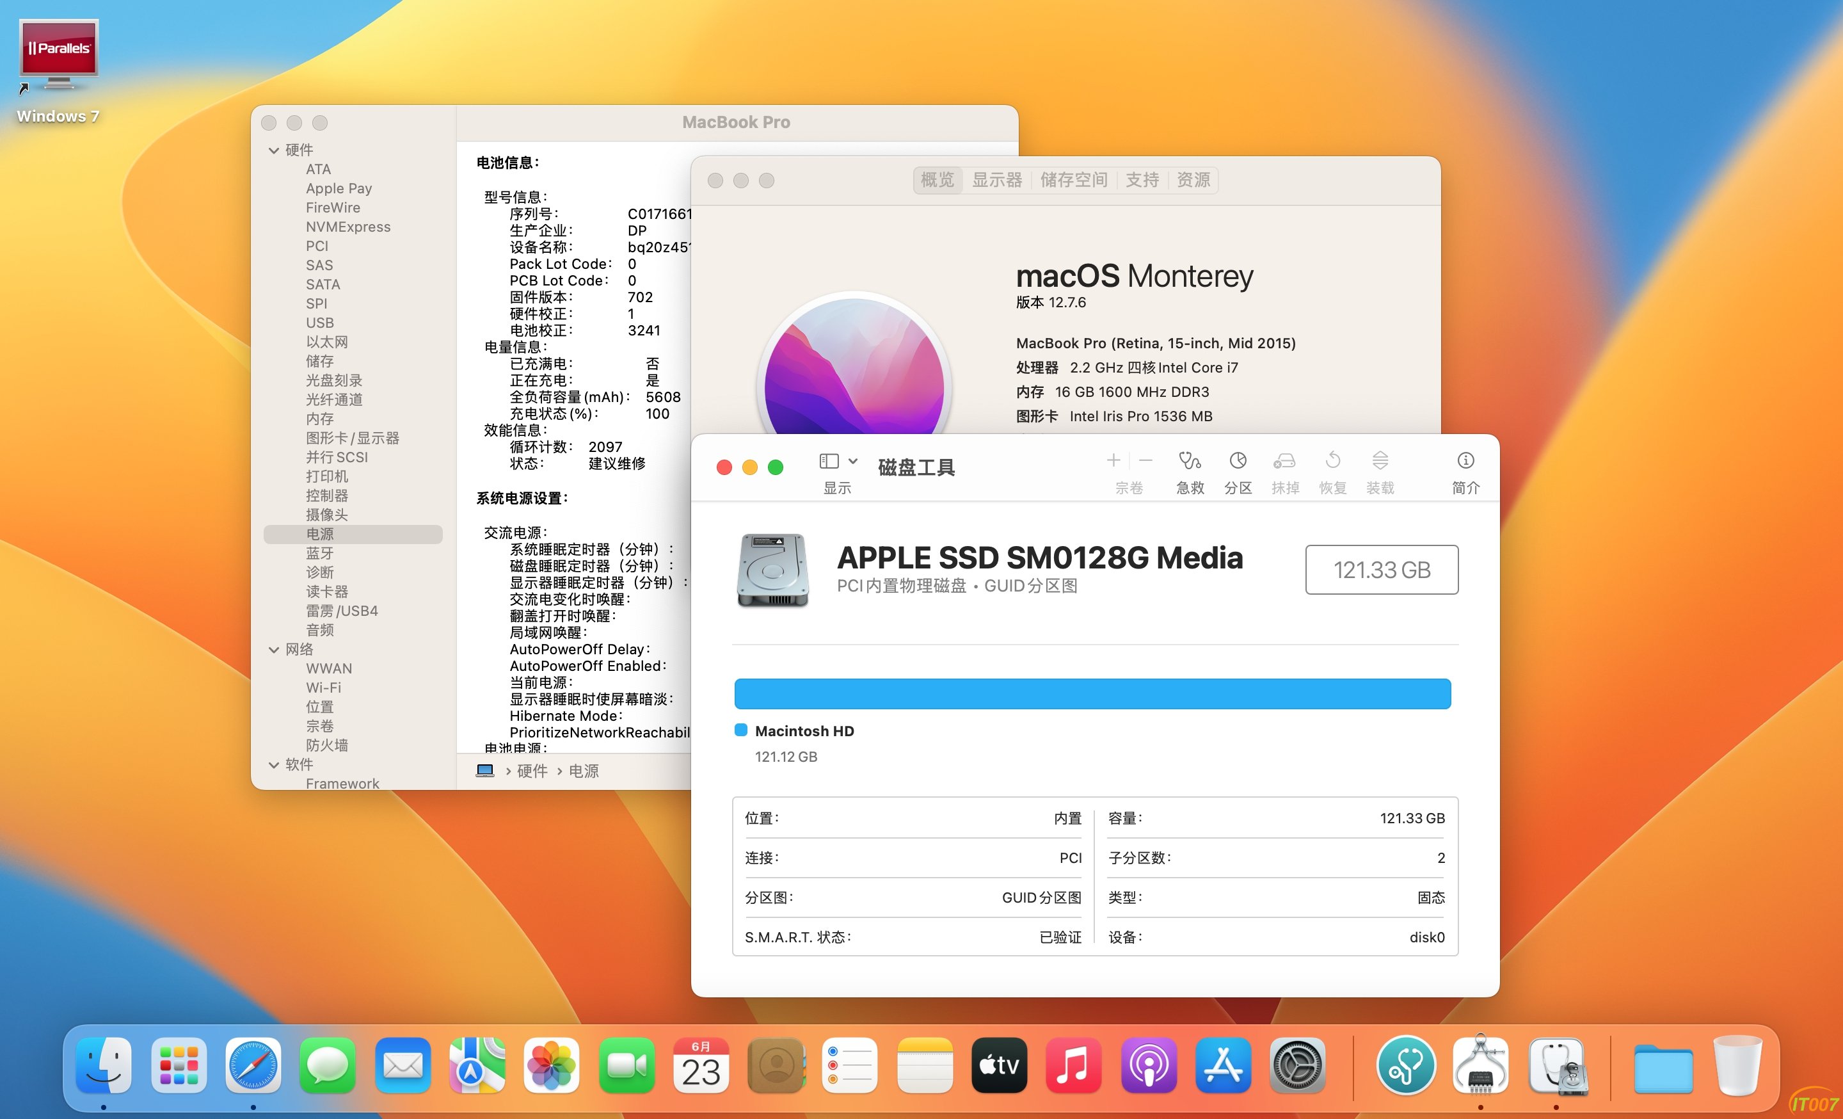Click the APPLE SSD disk drive image
Viewport: 1843px width, 1119px height.
coord(772,570)
